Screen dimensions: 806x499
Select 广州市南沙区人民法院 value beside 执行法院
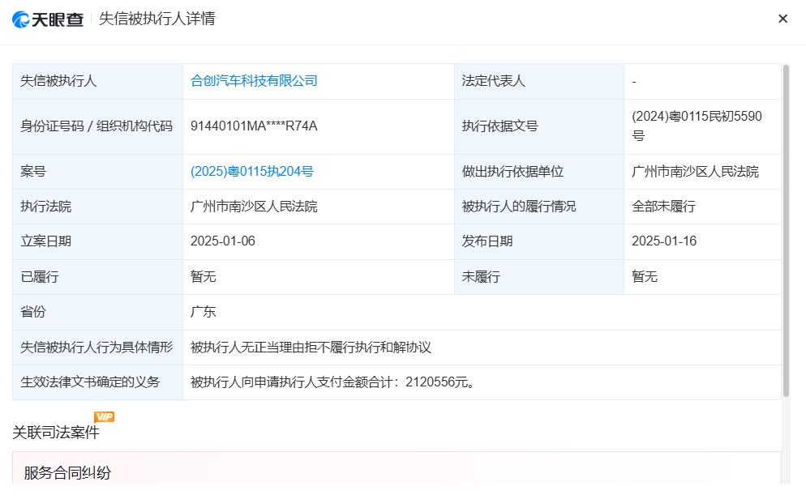click(254, 207)
